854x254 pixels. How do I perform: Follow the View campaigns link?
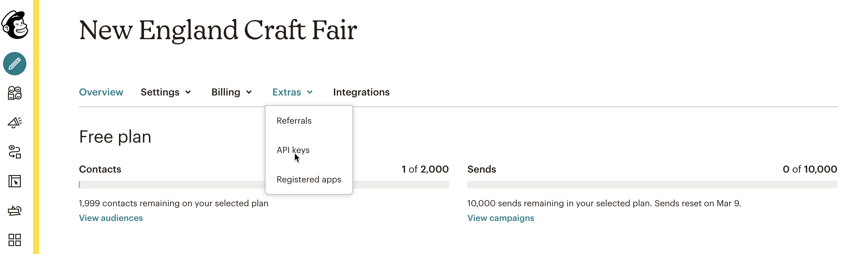click(501, 218)
